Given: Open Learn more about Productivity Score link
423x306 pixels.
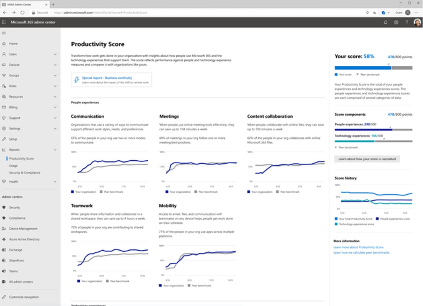Looking at the screenshot, I should [x=358, y=247].
